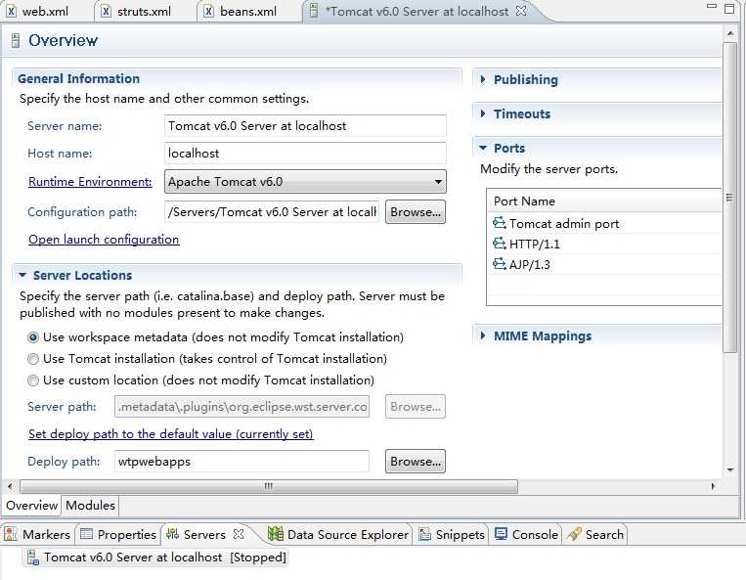
Task: Click the stopped Tomcat server icon in Servers view
Action: pos(33,558)
